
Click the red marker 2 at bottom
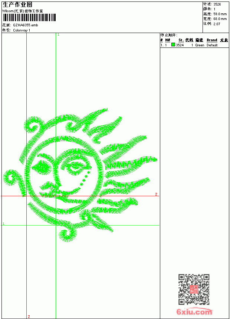(29, 316)
